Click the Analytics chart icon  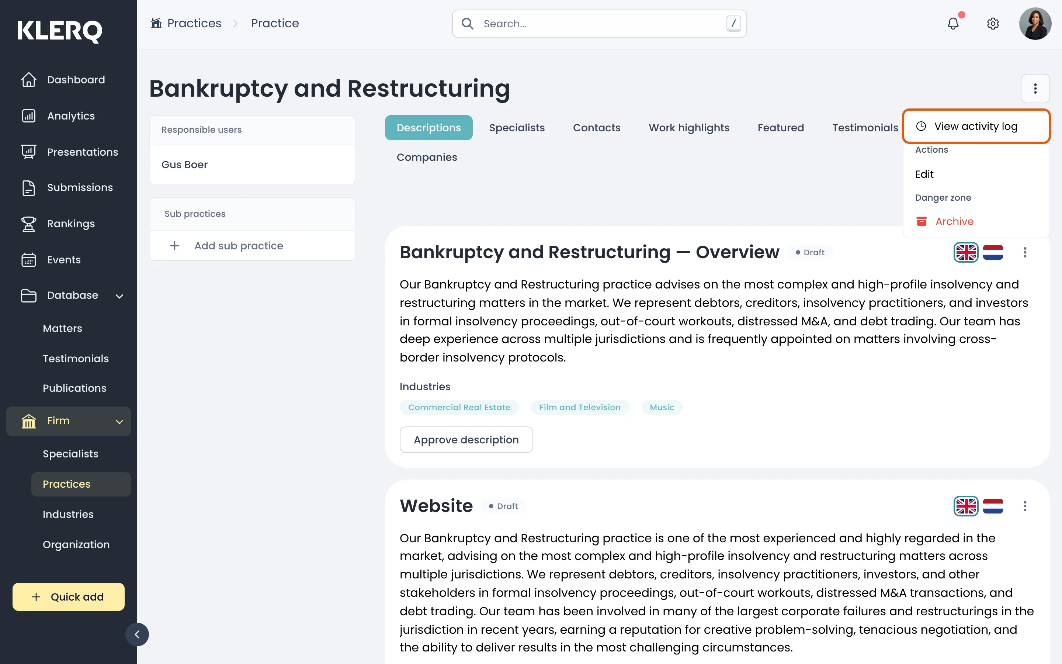pos(28,116)
